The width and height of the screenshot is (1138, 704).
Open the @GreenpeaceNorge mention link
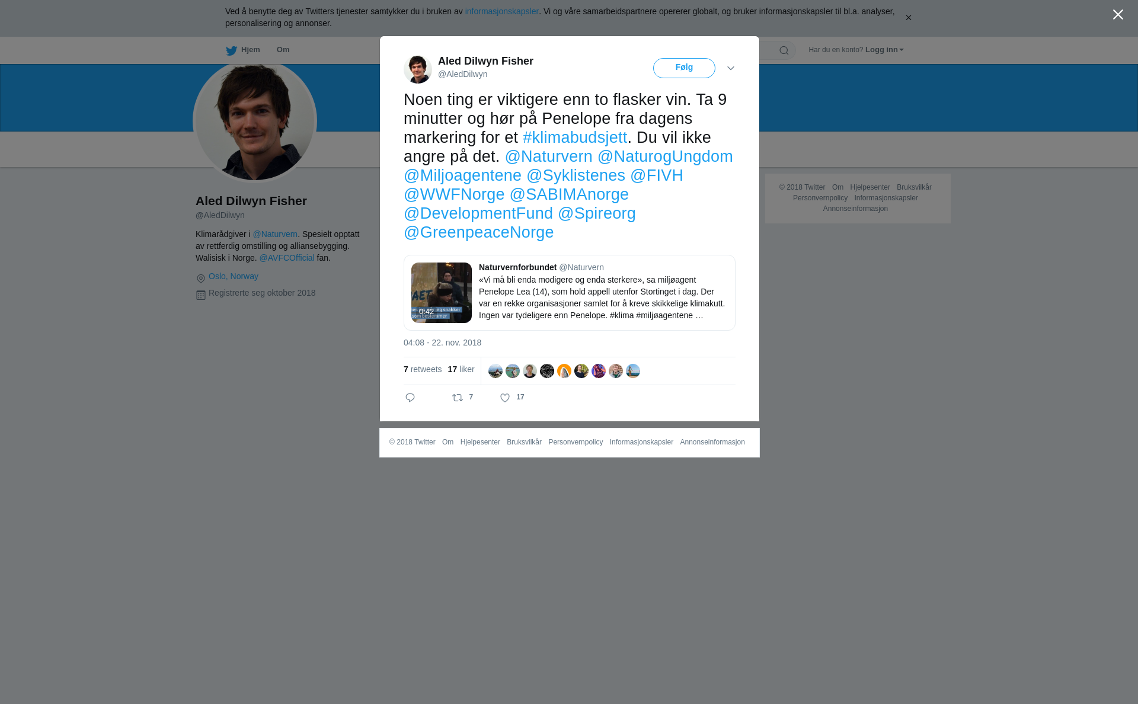(479, 232)
